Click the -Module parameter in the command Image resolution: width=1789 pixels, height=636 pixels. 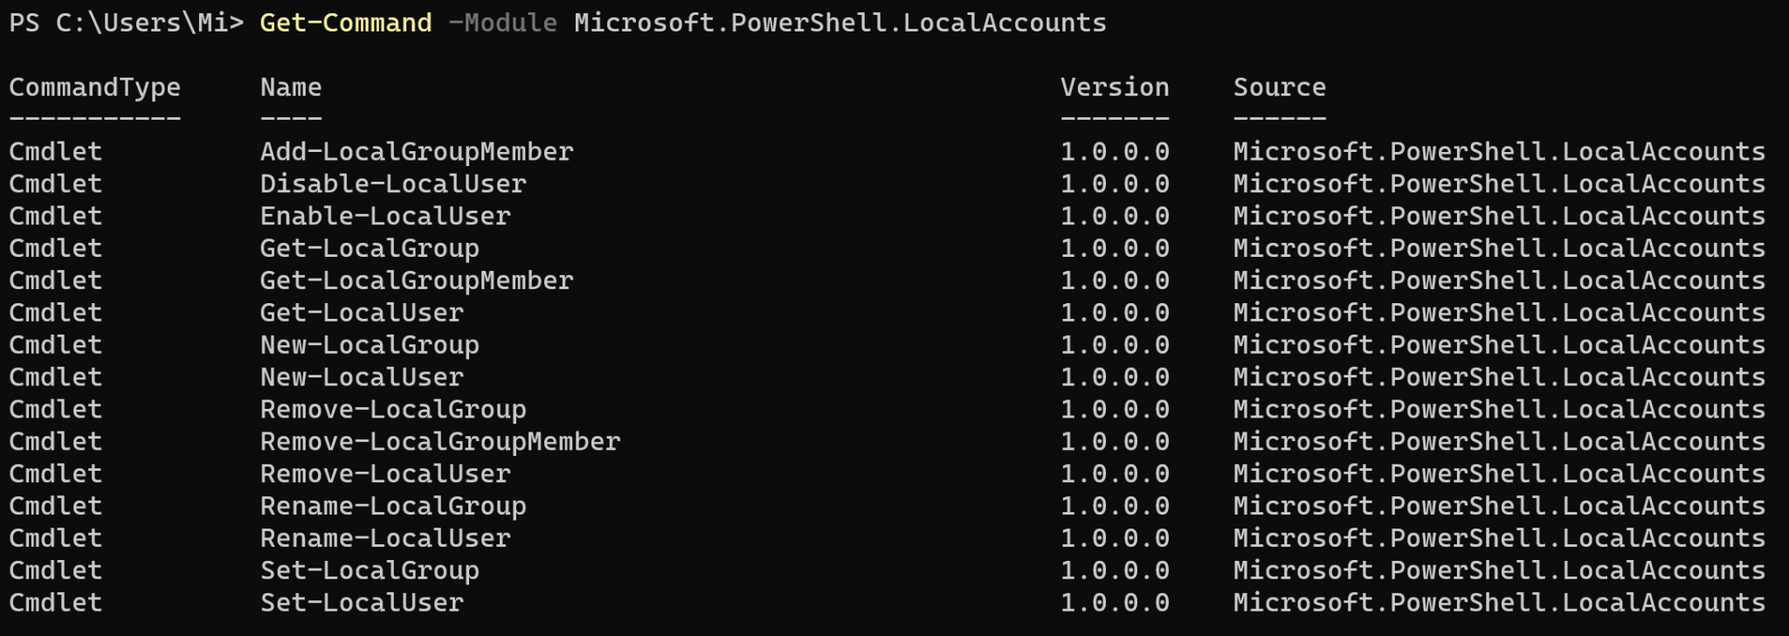pyautogui.click(x=502, y=23)
